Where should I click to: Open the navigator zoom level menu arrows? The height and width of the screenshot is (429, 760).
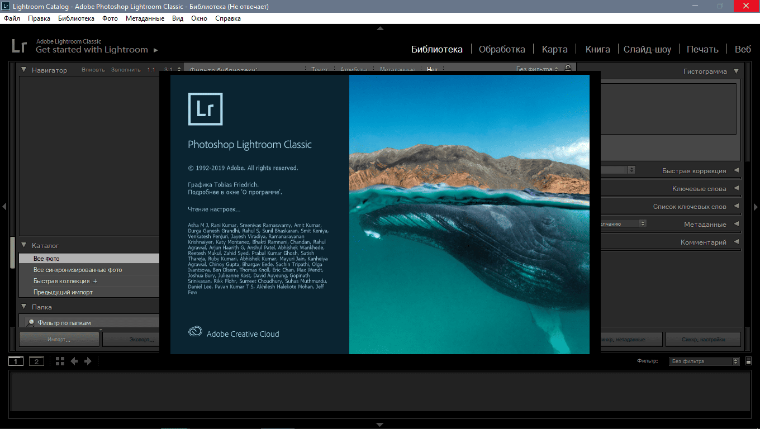point(179,70)
